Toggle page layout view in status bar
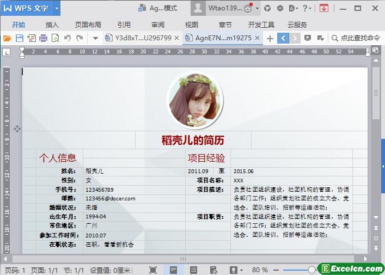 173,270
